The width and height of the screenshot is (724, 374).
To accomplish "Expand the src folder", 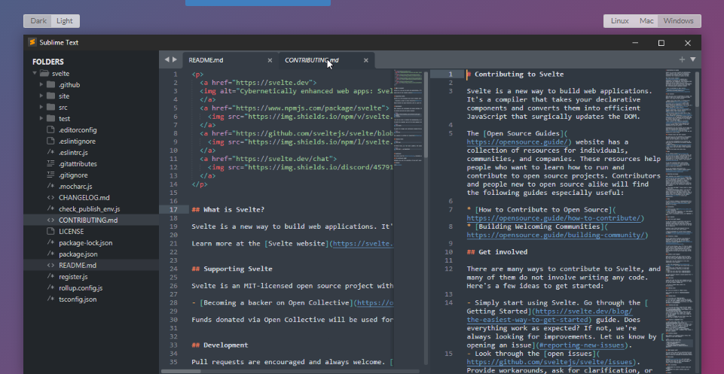I will (41, 108).
